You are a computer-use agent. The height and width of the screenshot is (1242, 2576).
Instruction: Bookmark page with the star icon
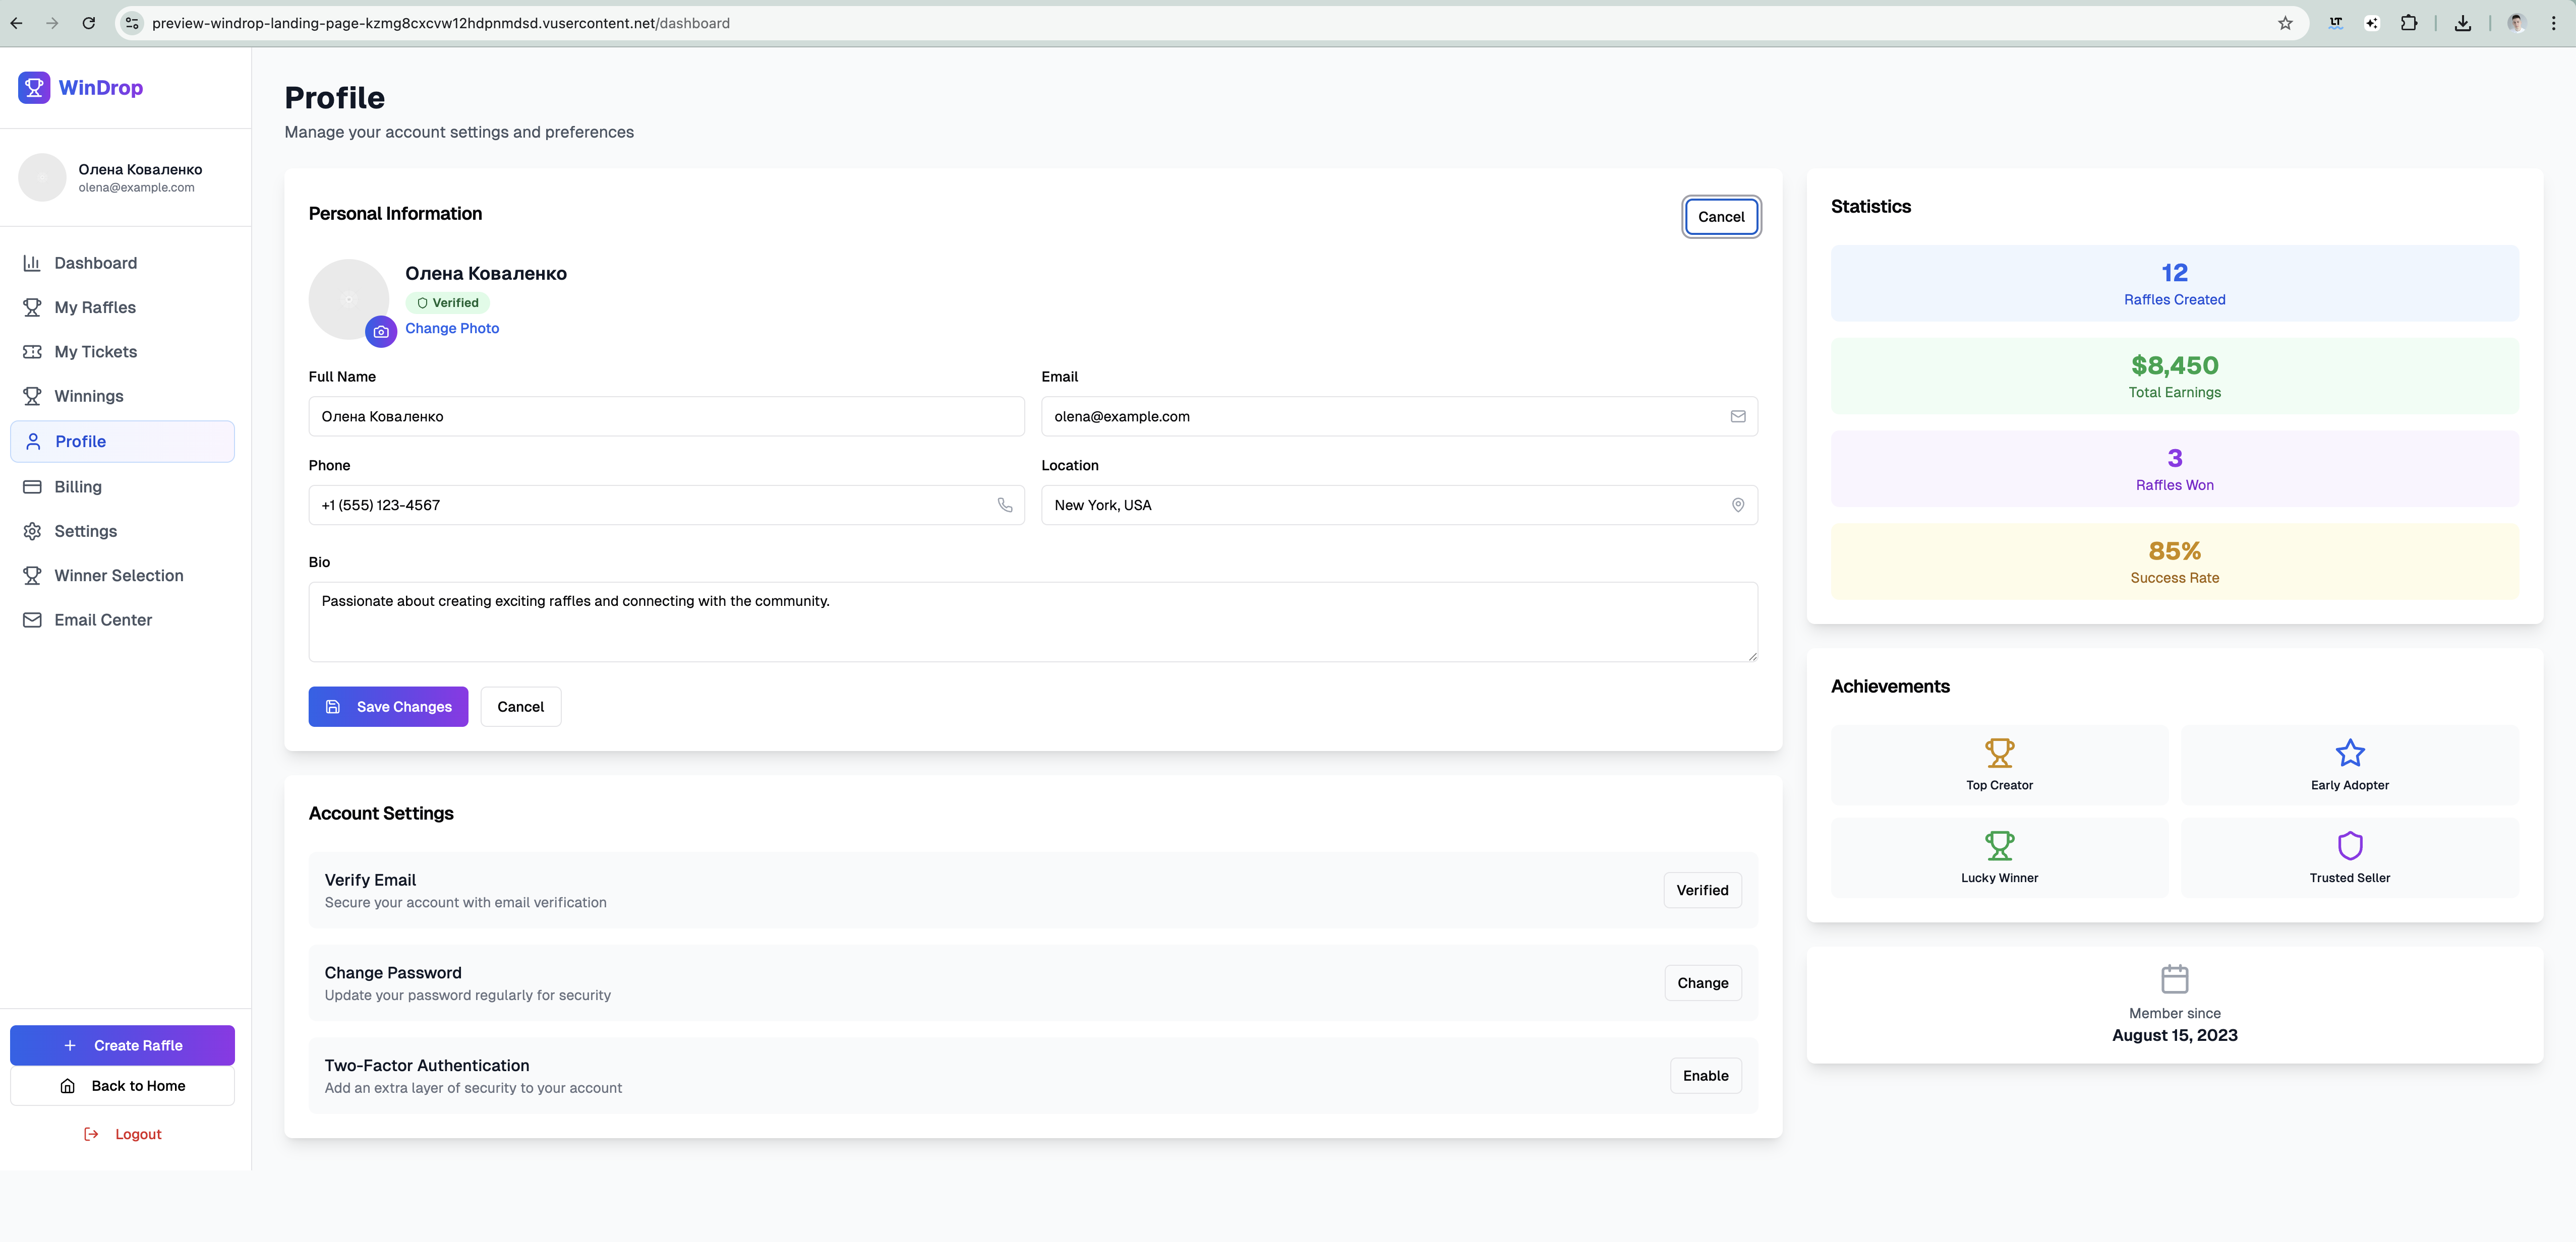[2285, 23]
